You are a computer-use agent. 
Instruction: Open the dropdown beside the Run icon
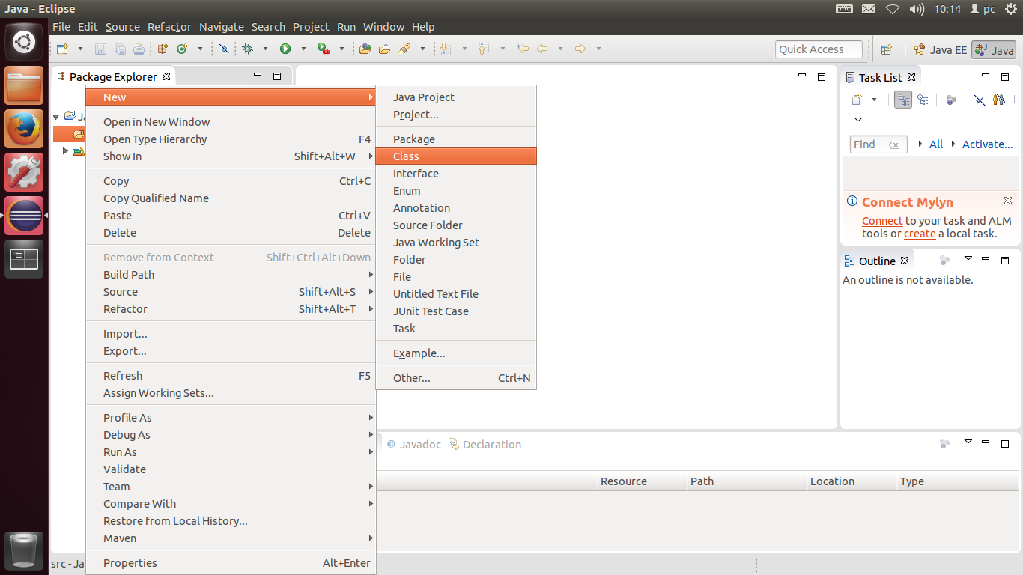(x=303, y=49)
